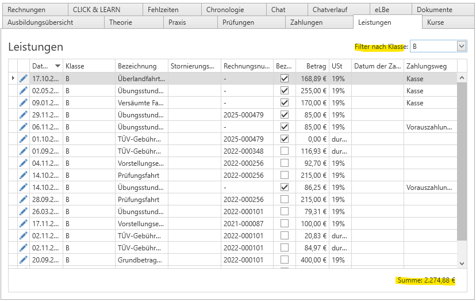Edit the Vorstellungs entry of 100,00 €
476x301 pixels.
[x=24, y=223]
